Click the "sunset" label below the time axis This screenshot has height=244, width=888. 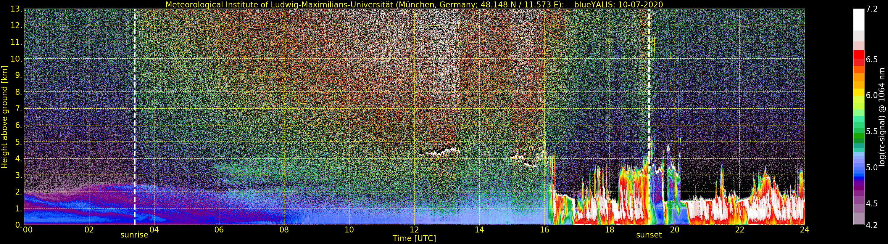(649, 235)
